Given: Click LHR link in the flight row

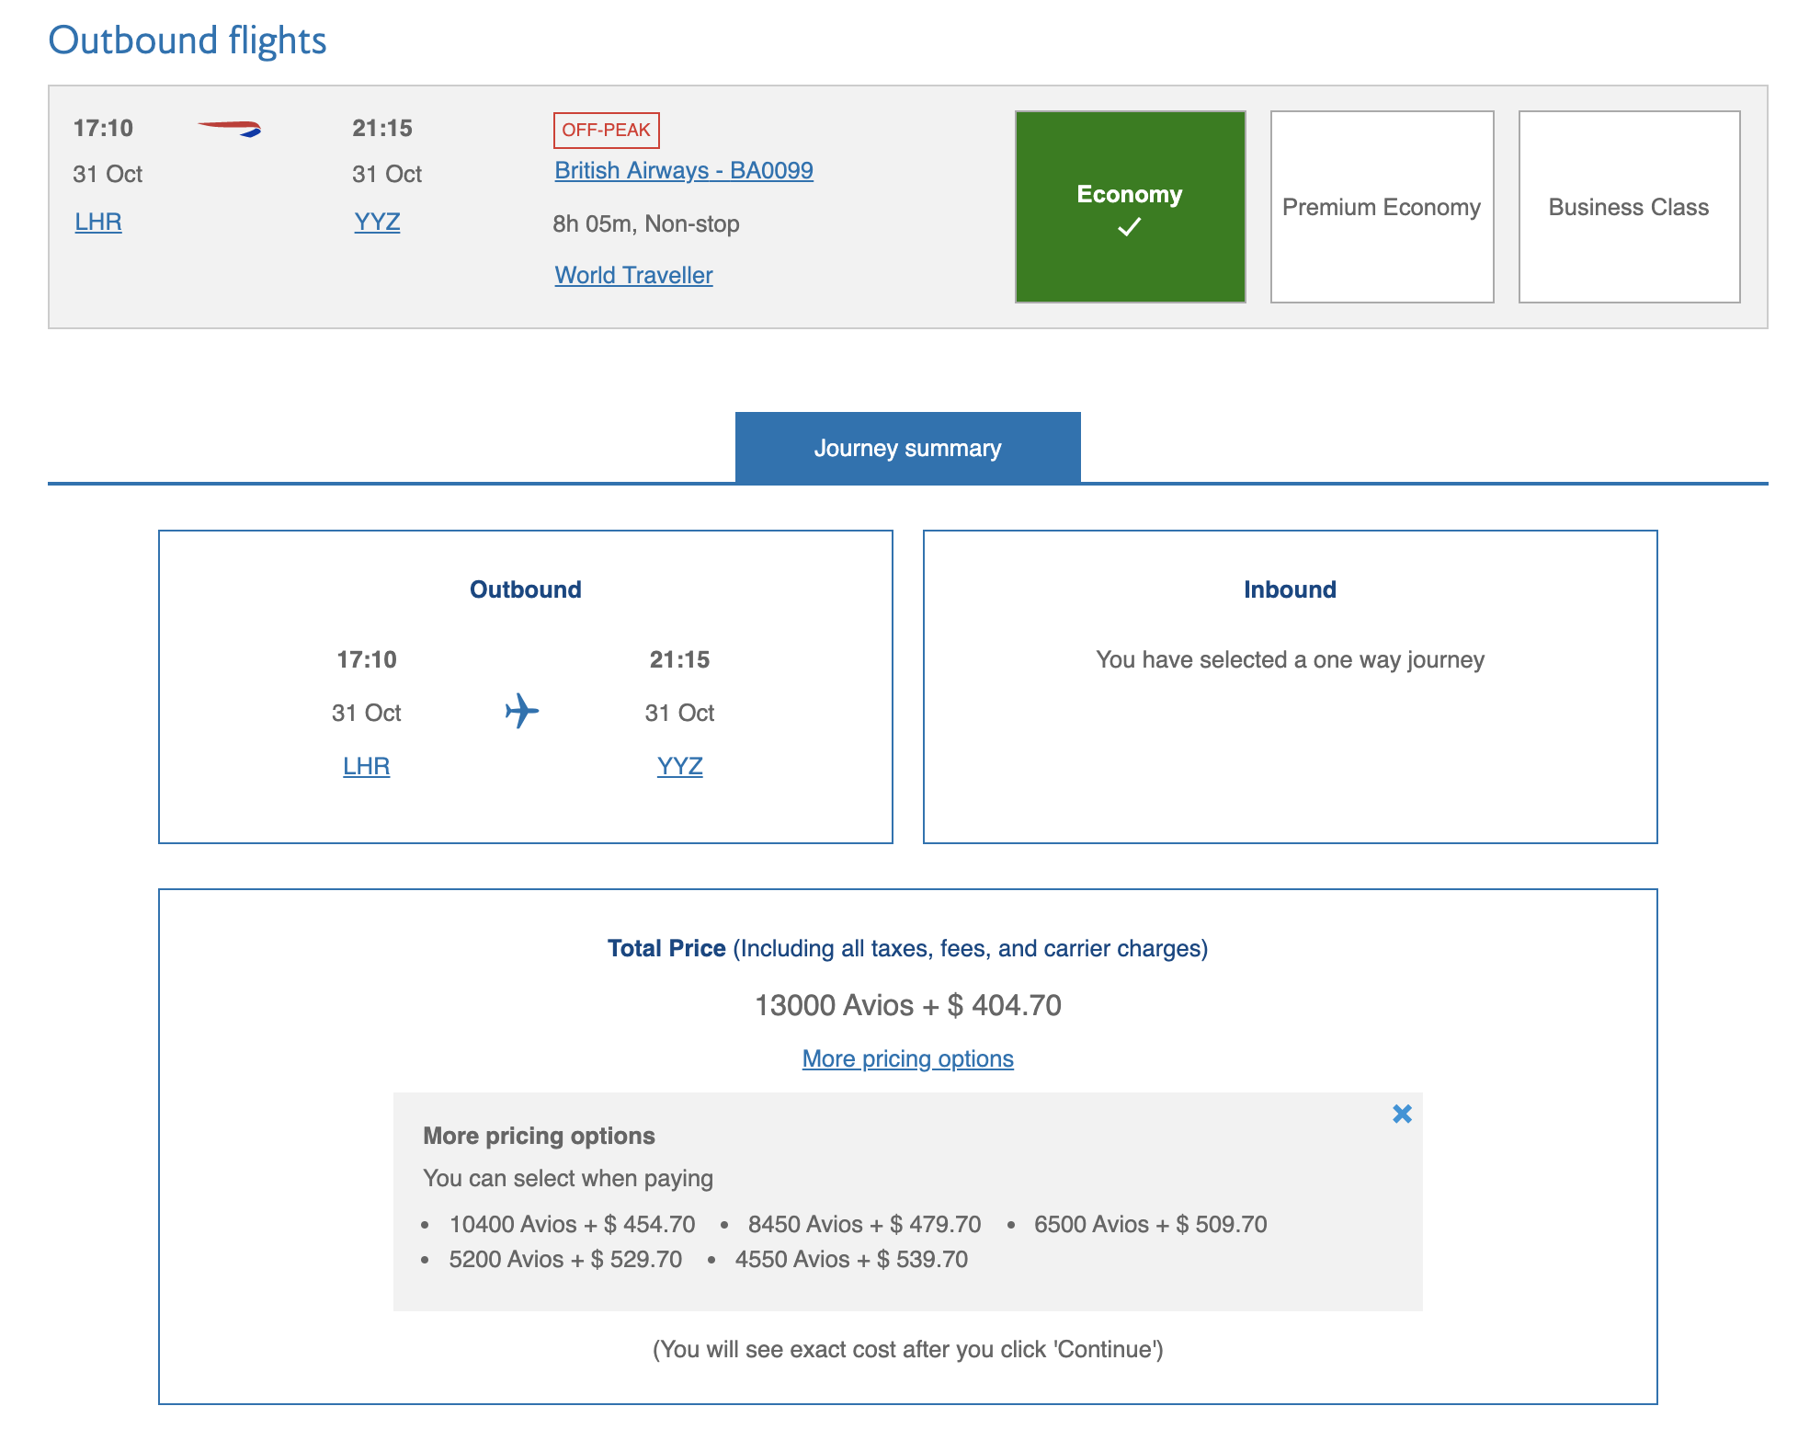Looking at the screenshot, I should click(x=98, y=223).
